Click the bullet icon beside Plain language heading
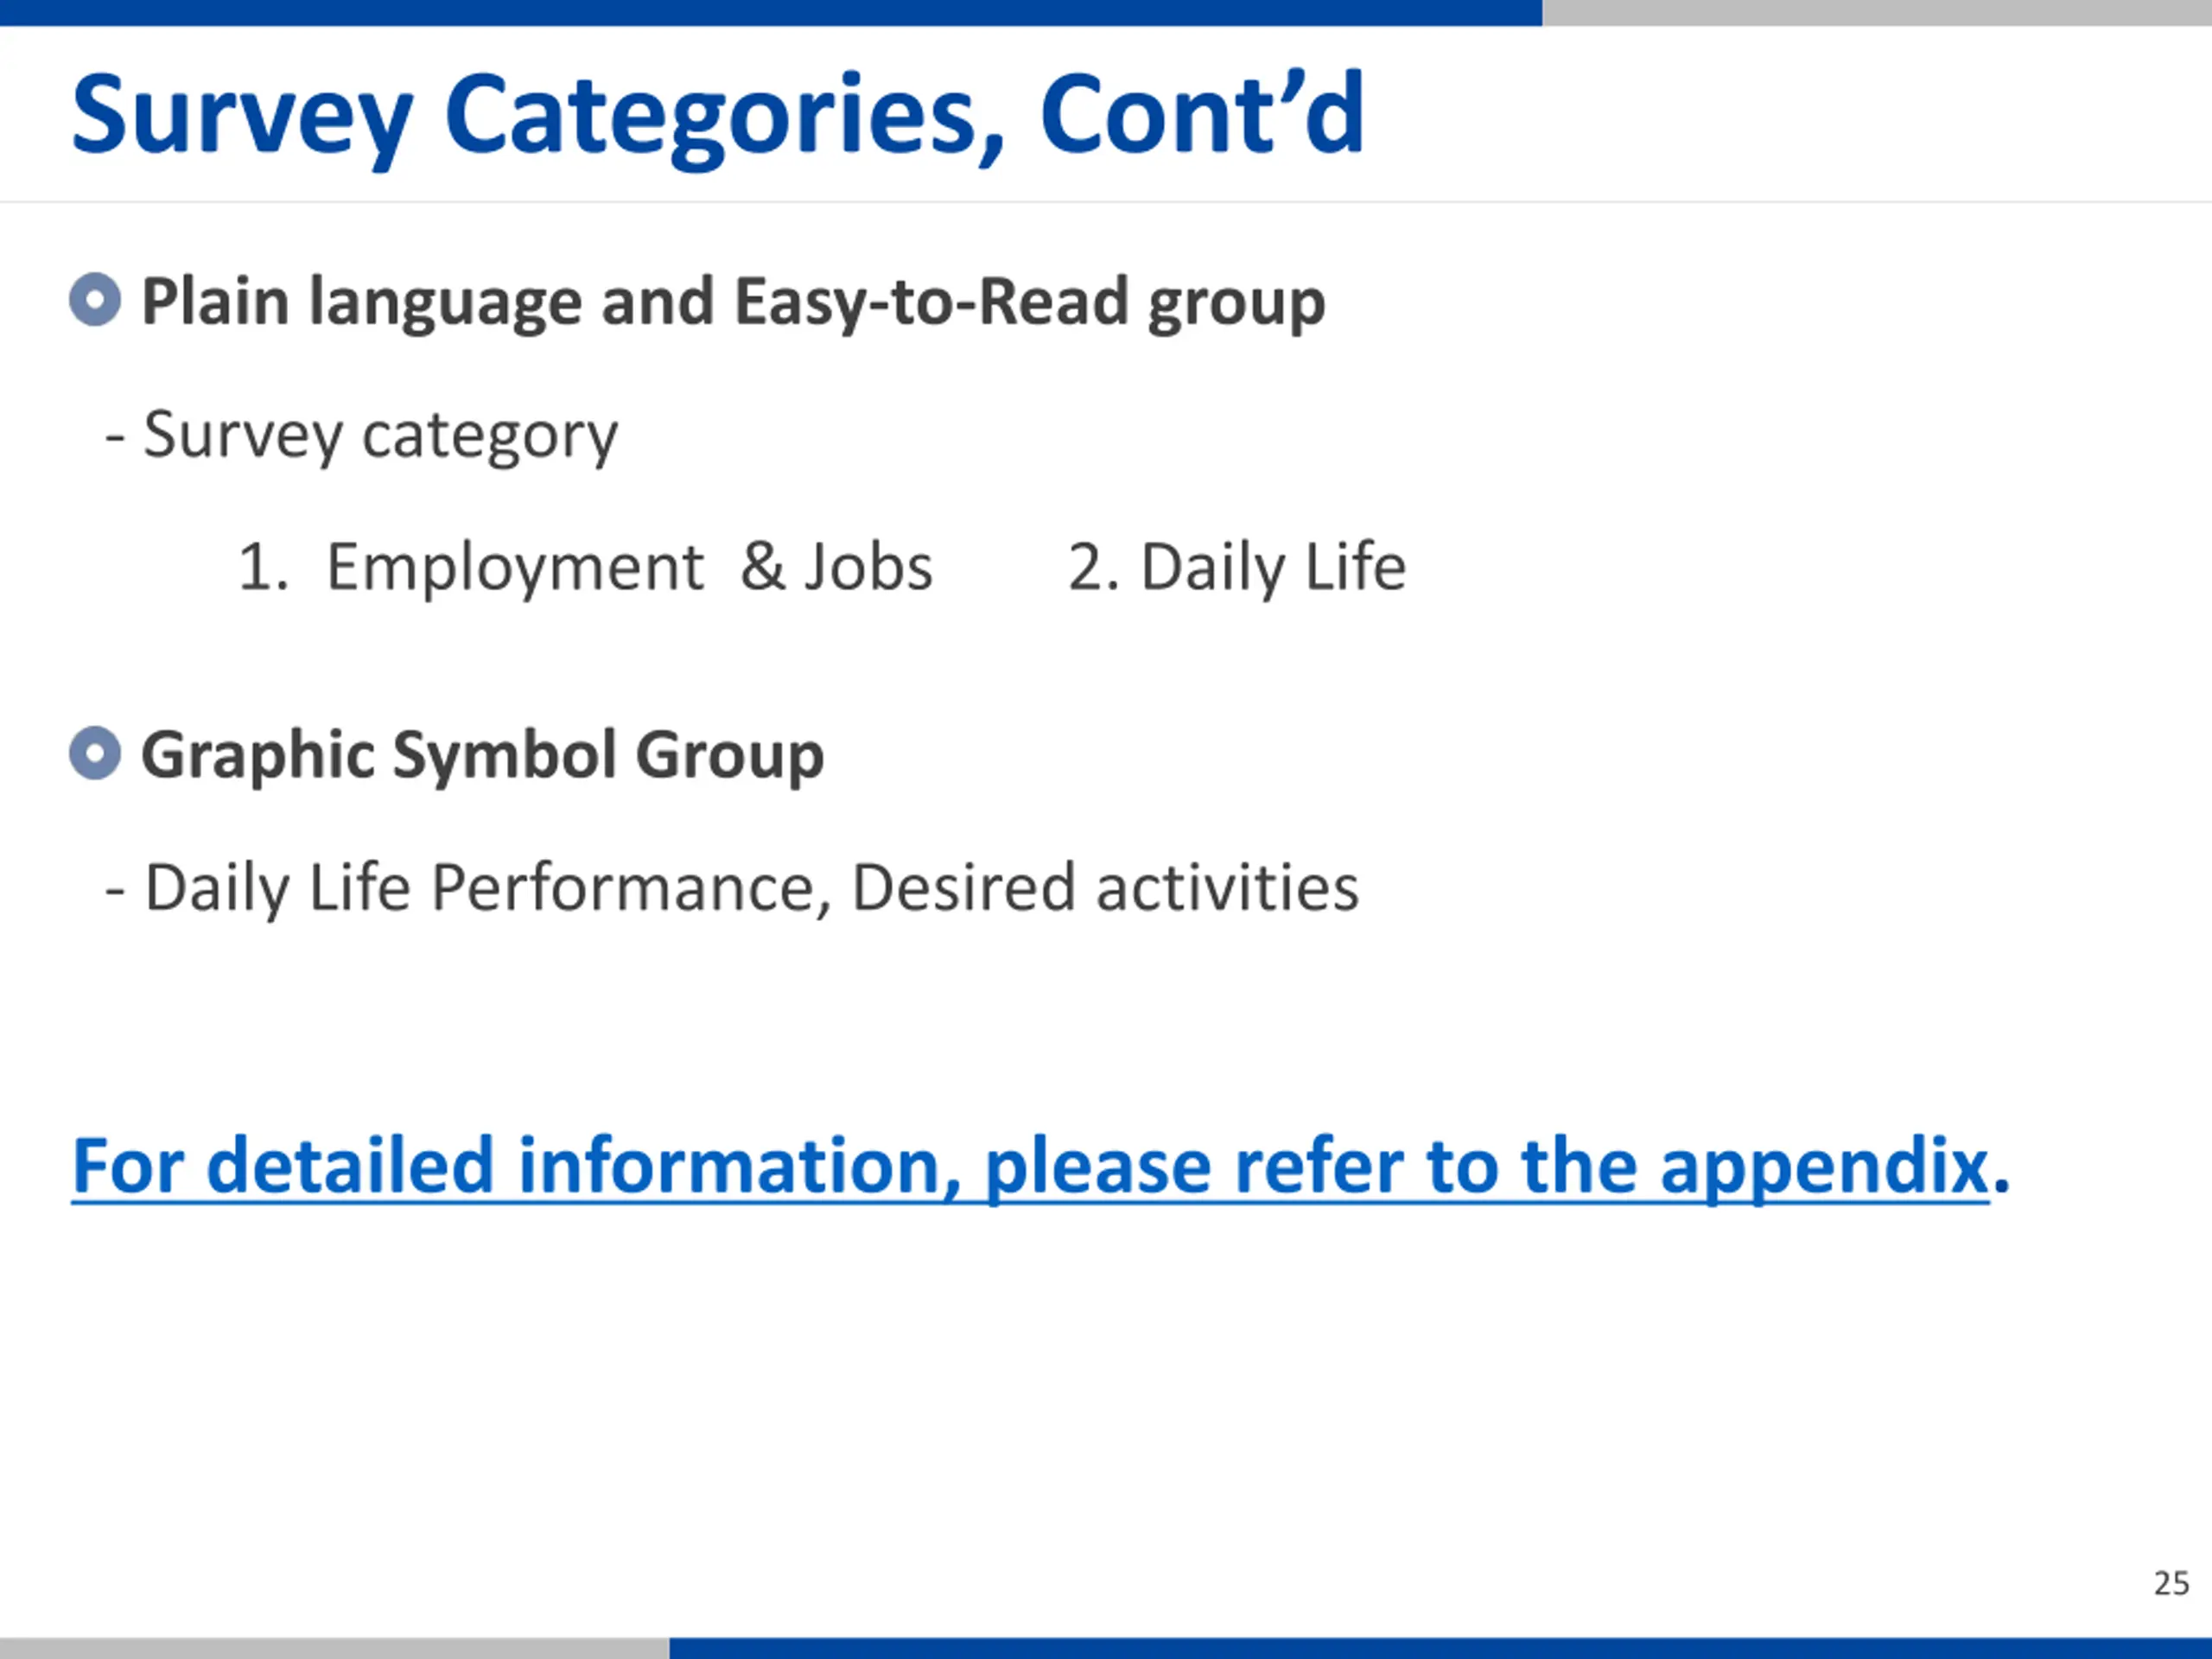The image size is (2212, 1659). 95,300
